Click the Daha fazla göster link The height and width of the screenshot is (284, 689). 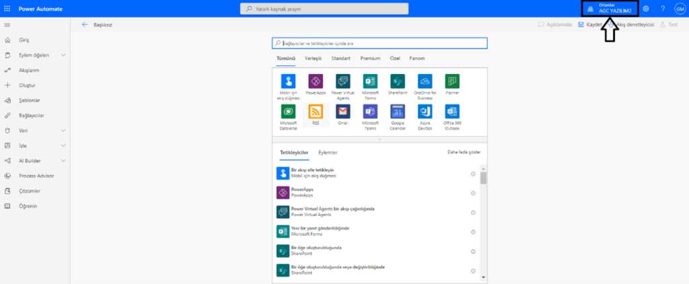(x=464, y=152)
